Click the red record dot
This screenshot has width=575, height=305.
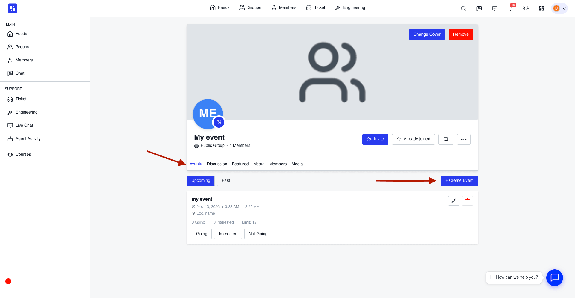(8, 281)
